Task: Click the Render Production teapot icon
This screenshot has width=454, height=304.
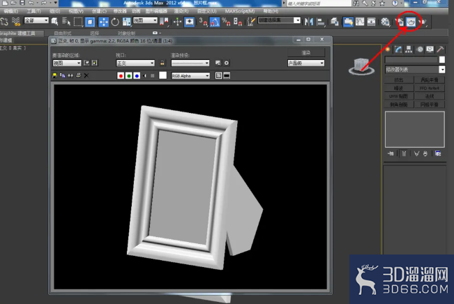Action: 423,22
